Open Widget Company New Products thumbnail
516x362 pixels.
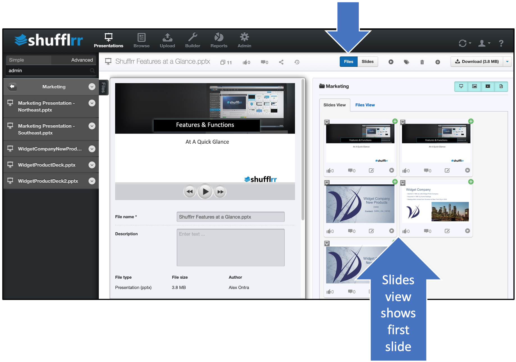[x=360, y=204]
